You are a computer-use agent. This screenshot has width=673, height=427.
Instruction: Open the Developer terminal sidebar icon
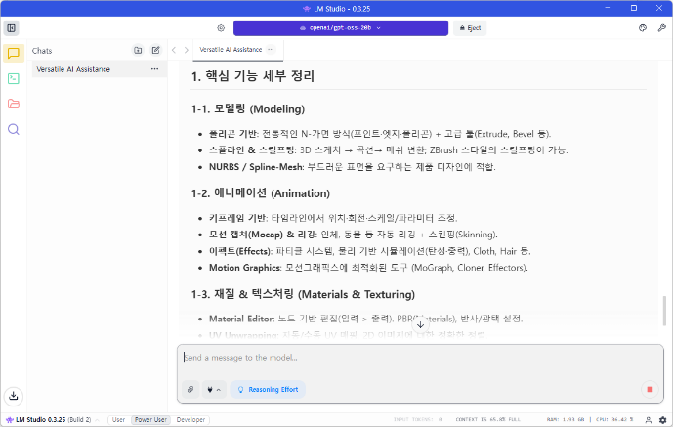(14, 78)
